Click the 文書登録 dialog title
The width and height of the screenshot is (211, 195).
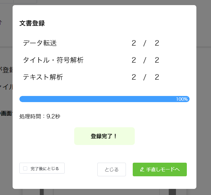[x=32, y=23]
